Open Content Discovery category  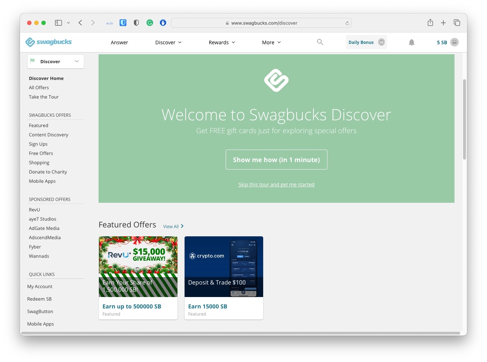click(x=49, y=135)
